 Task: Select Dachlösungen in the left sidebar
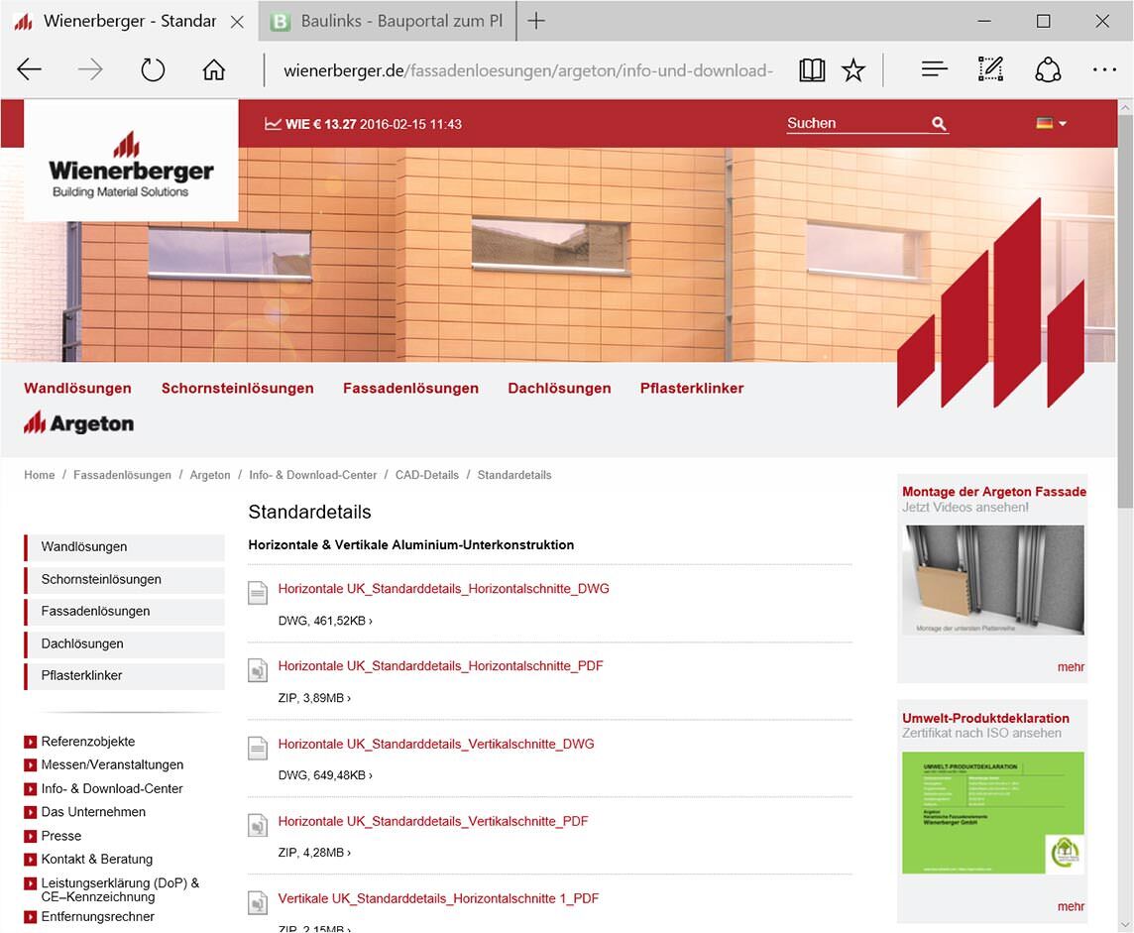[124, 644]
